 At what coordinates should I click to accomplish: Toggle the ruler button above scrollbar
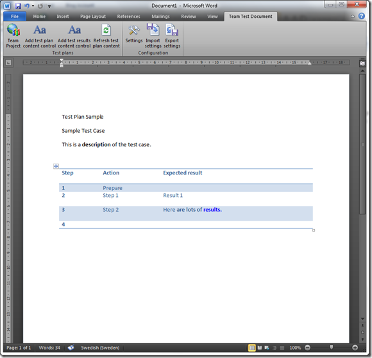coord(362,64)
